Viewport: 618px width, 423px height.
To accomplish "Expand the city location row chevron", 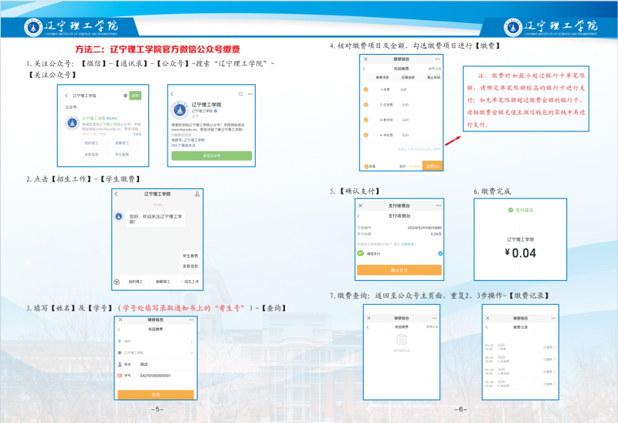I will tap(192, 341).
